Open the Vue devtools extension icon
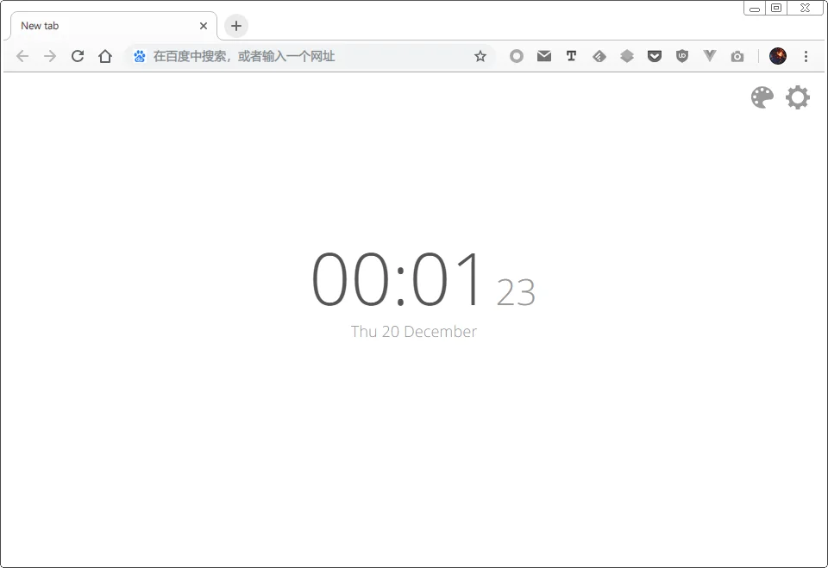 pos(710,55)
